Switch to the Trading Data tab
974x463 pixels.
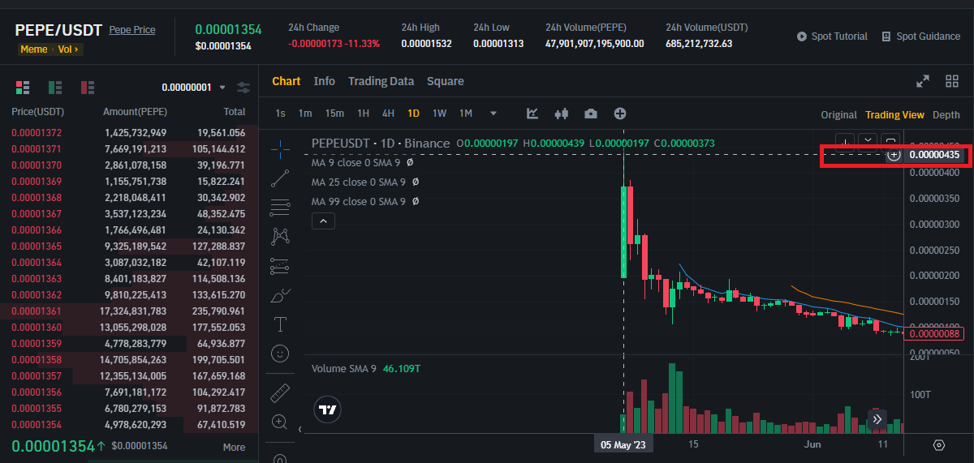coord(381,81)
